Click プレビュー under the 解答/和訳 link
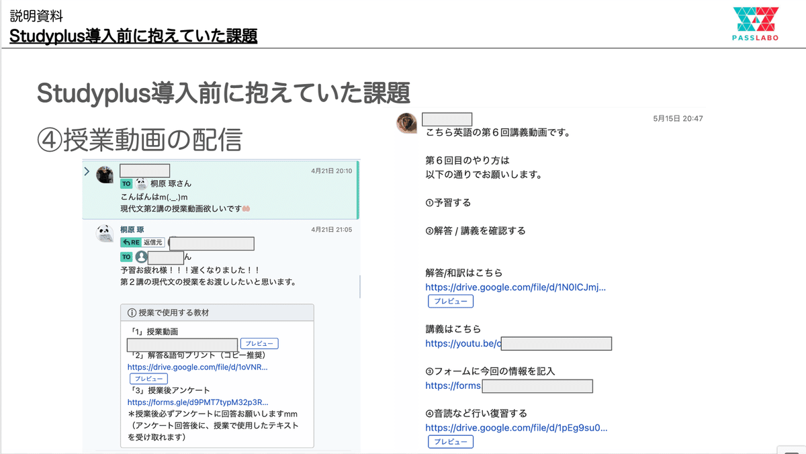 click(x=451, y=301)
